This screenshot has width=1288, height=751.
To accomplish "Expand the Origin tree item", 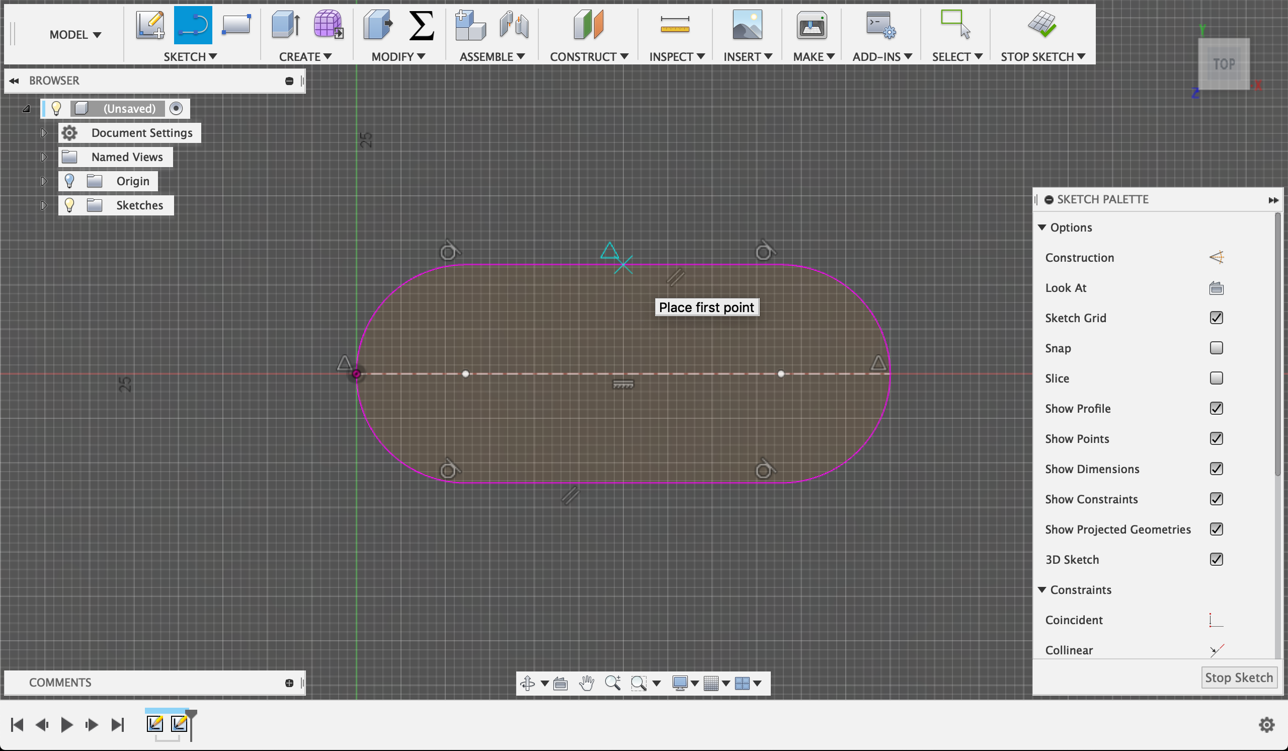I will coord(41,181).
